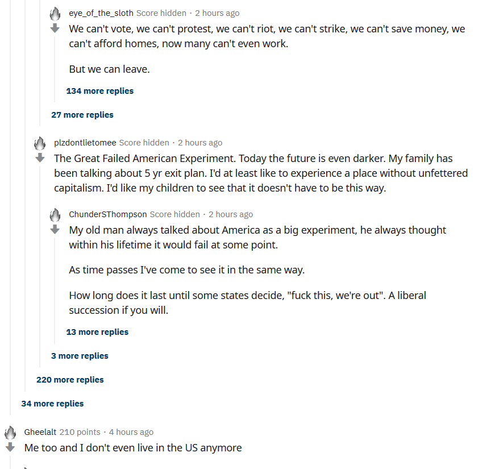Downvote plzdontlietomee's comment arrow

[40, 157]
